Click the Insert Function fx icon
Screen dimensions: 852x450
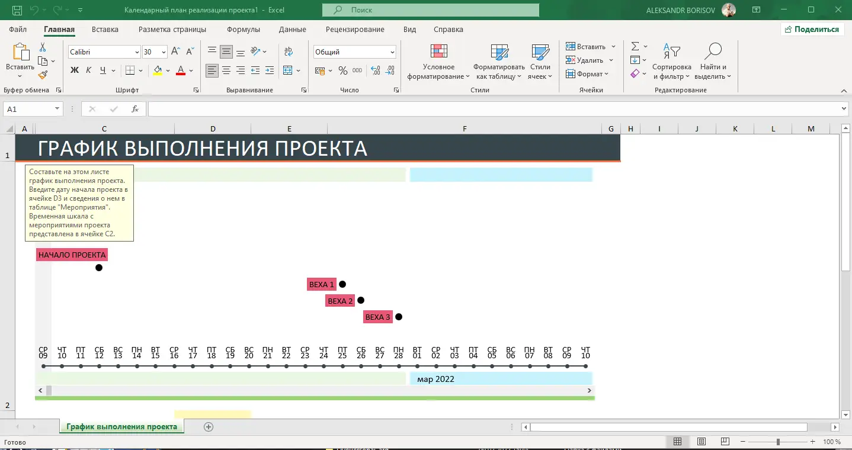135,109
